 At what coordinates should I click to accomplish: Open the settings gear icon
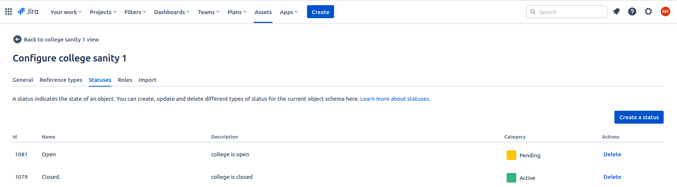click(648, 12)
